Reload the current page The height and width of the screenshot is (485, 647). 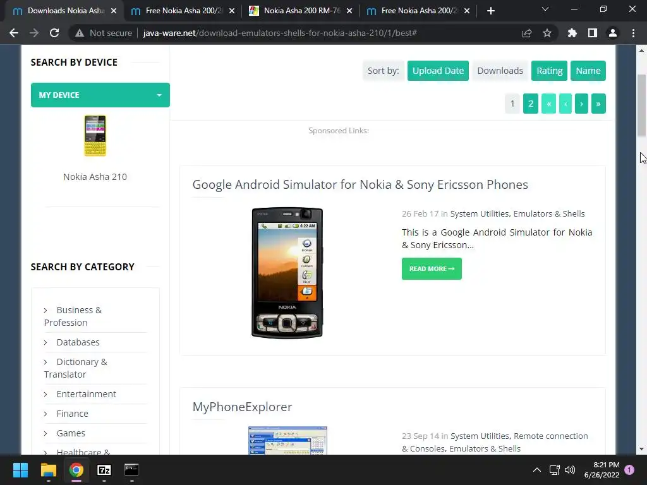click(x=54, y=33)
